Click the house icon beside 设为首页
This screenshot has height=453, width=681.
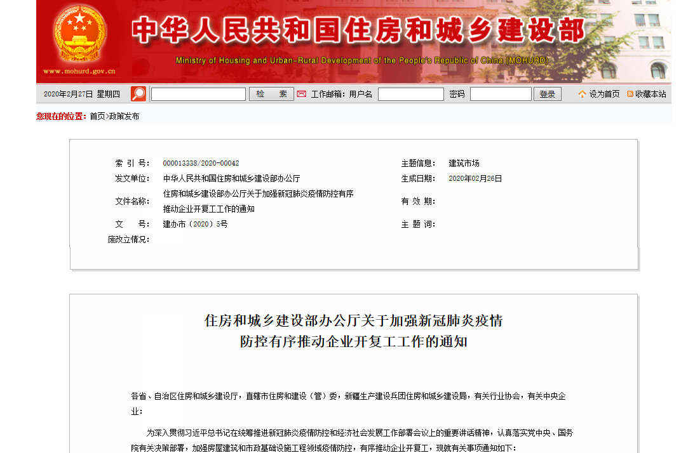tap(582, 94)
